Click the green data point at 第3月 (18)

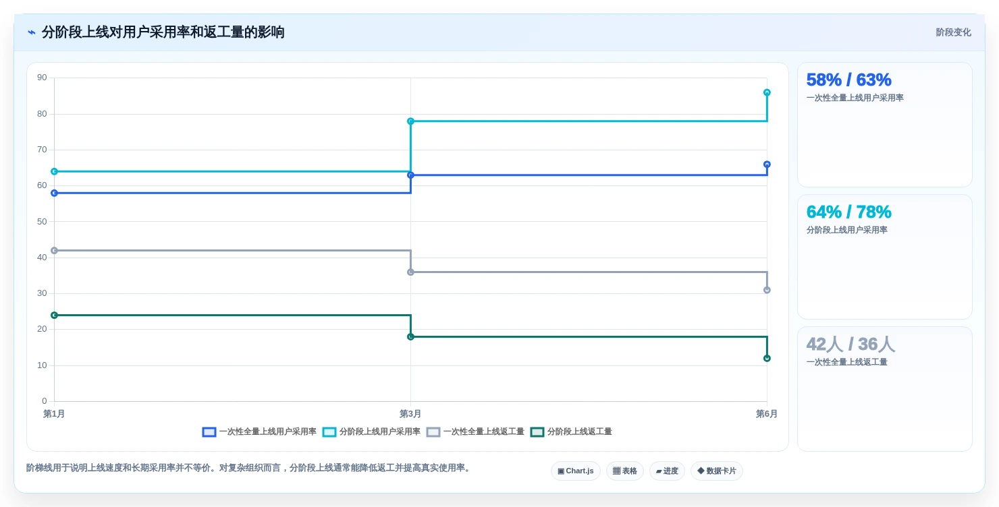[x=410, y=336]
